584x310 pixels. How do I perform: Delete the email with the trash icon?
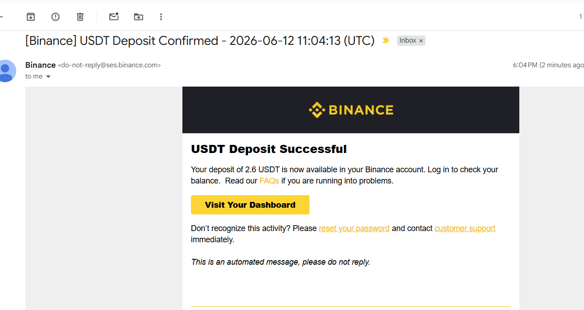80,17
